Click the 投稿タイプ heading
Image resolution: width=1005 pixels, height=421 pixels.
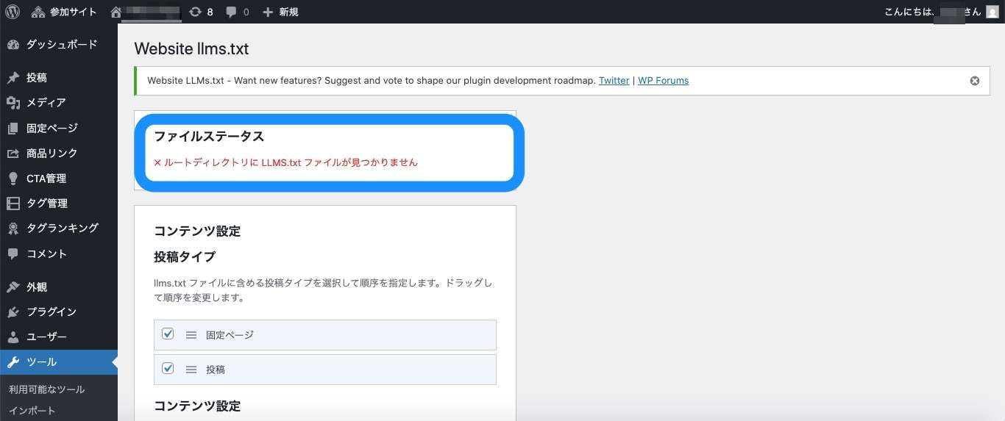(185, 257)
